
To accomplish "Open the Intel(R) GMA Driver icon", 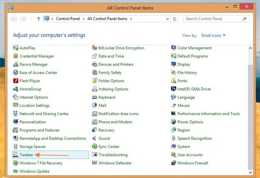I will tap(174, 89).
